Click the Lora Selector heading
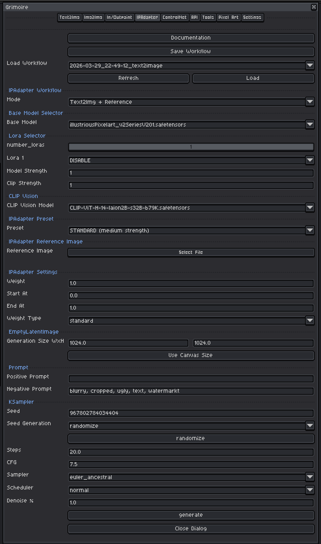321x544 pixels. [27, 136]
